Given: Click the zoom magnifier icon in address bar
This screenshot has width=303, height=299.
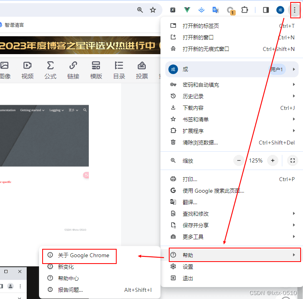Looking at the screenshot, I should click(140, 10).
